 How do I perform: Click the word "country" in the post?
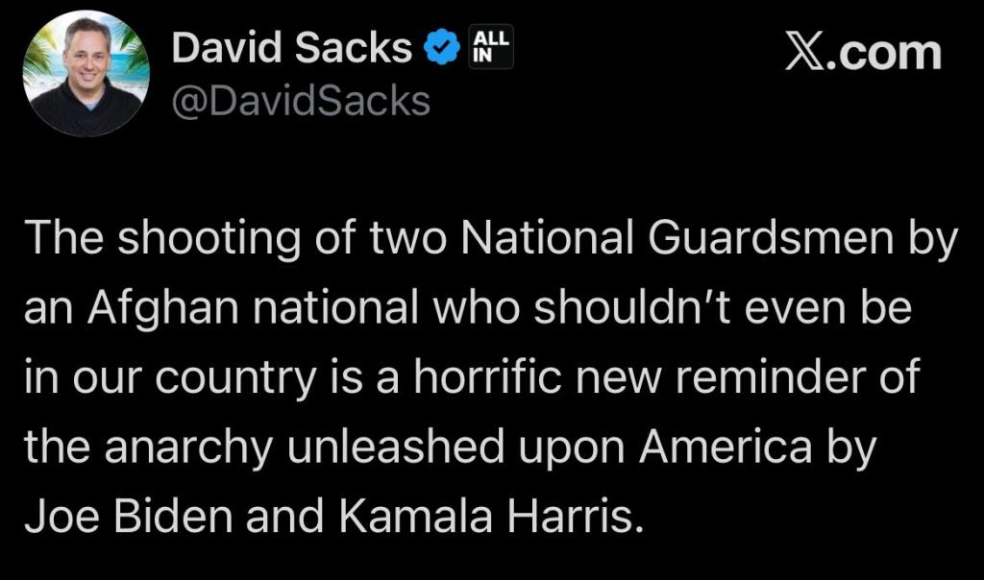point(233,378)
